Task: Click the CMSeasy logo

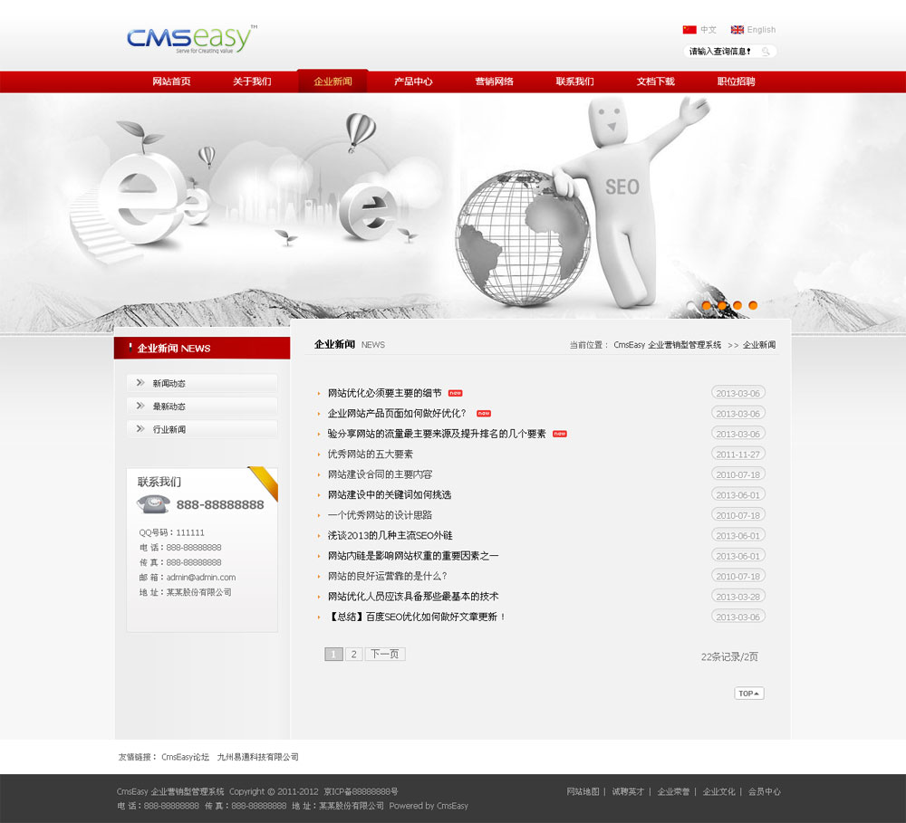Action: pos(191,40)
